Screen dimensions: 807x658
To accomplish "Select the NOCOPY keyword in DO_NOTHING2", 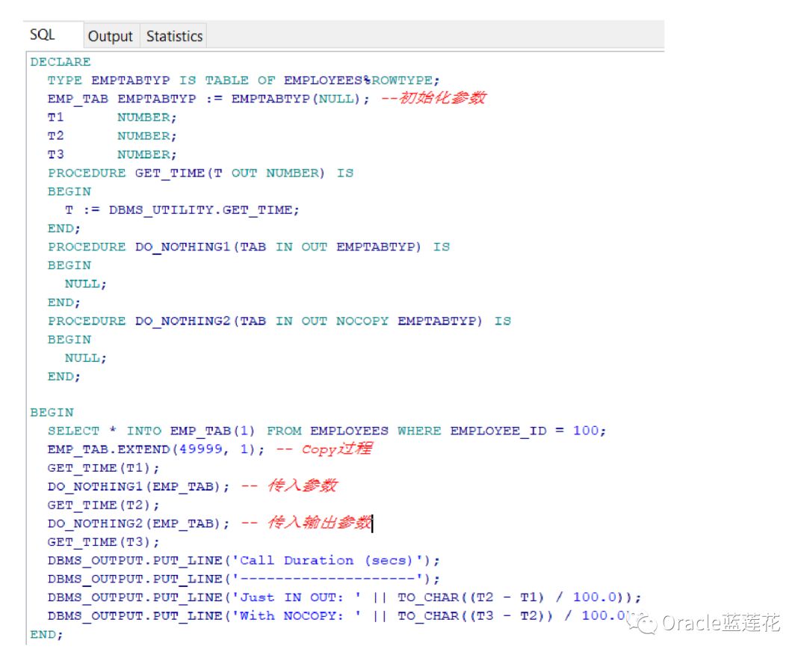I will (362, 321).
